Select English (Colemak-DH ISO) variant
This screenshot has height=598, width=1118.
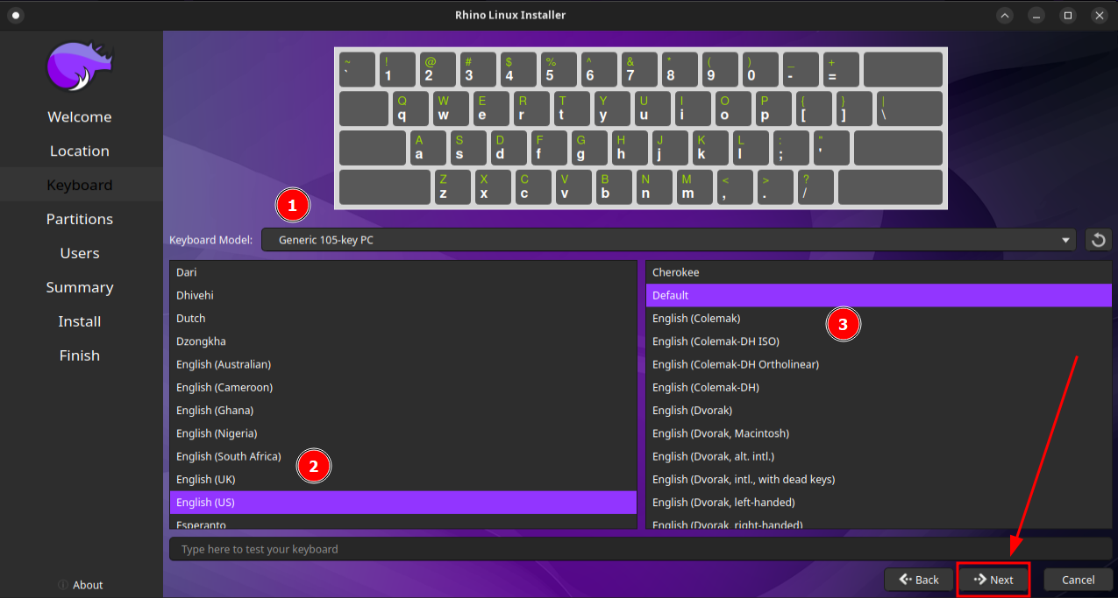click(x=879, y=341)
